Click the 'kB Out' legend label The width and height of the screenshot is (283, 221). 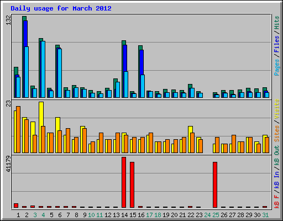[x=276, y=157]
